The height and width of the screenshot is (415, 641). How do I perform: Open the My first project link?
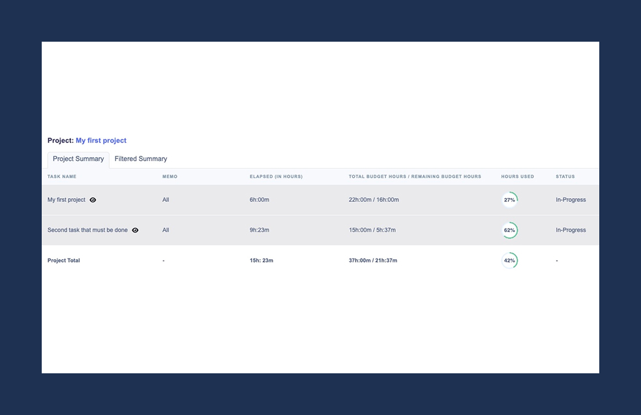[x=101, y=140]
